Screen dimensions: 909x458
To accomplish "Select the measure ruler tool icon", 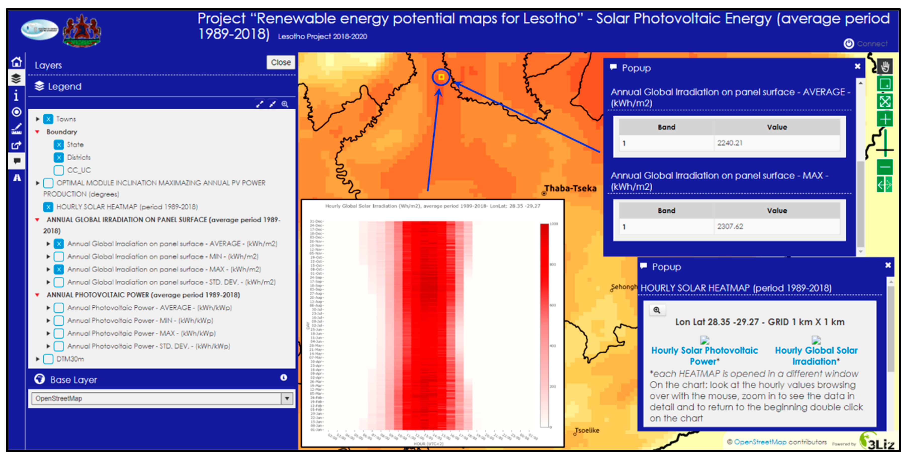I will click(16, 129).
